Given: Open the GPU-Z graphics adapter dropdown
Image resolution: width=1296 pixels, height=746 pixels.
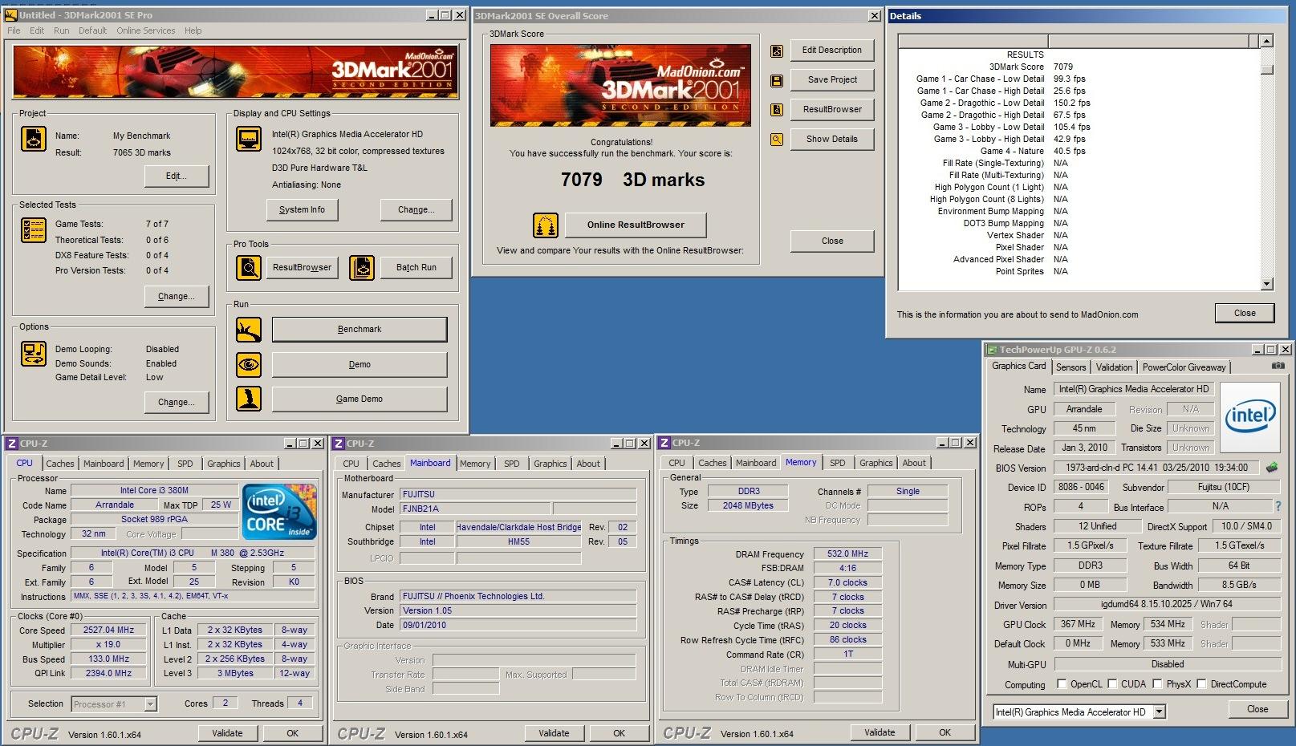Looking at the screenshot, I should 1159,712.
